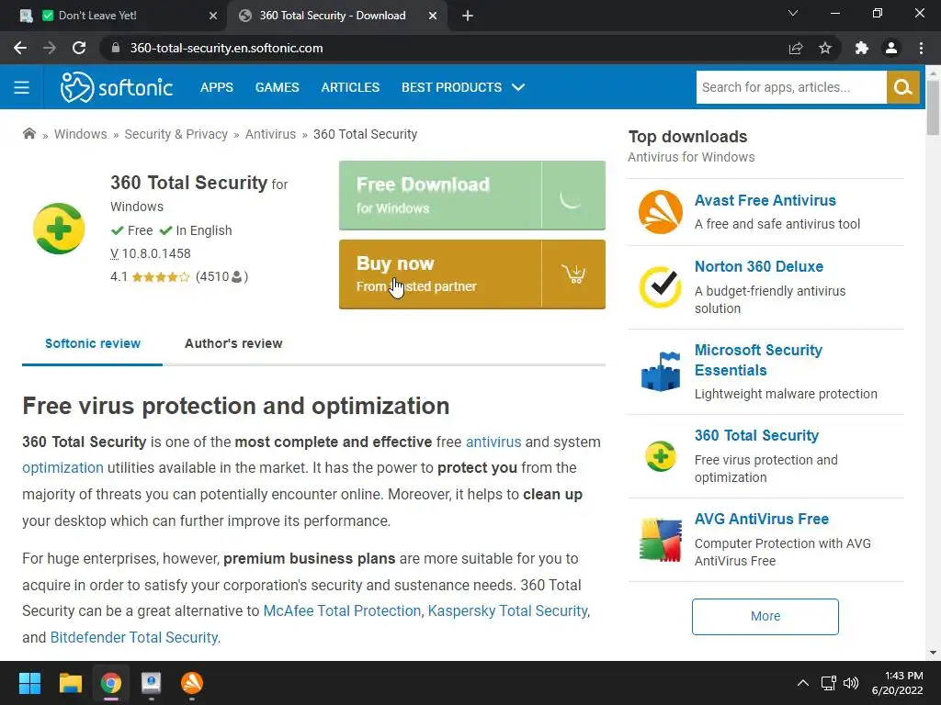This screenshot has width=941, height=705.
Task: Click the More button under Top downloads
Action: (x=765, y=616)
